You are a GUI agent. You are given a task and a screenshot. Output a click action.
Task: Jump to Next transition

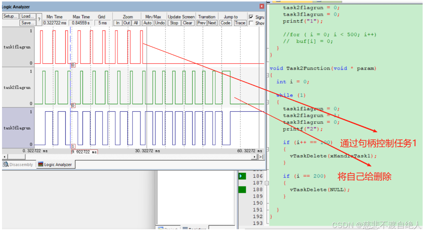(212, 23)
